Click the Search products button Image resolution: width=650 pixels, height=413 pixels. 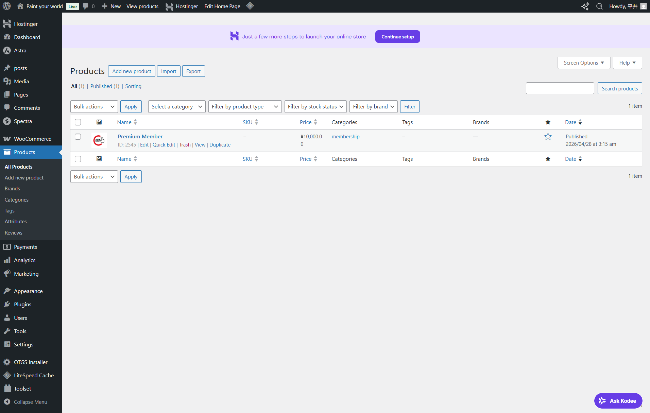pyautogui.click(x=620, y=88)
